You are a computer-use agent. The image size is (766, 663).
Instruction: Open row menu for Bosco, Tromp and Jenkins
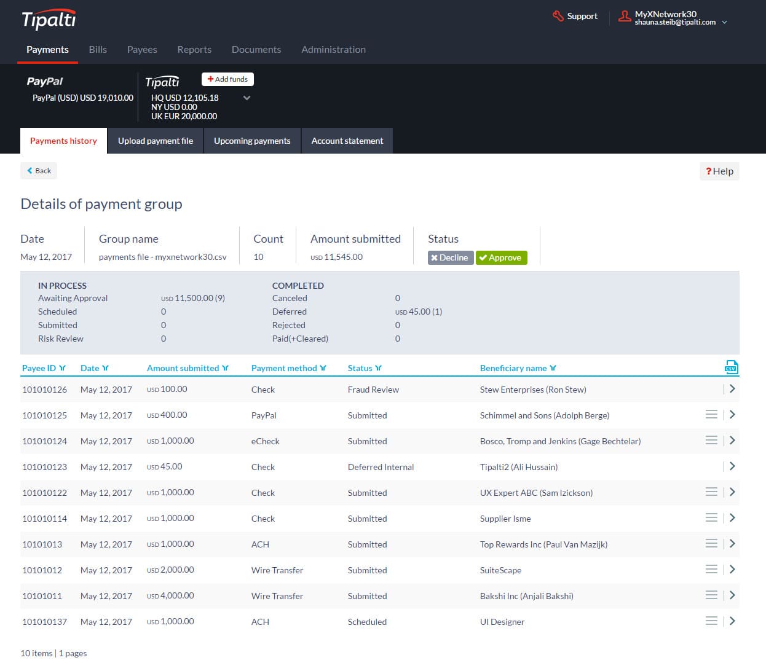pos(711,441)
